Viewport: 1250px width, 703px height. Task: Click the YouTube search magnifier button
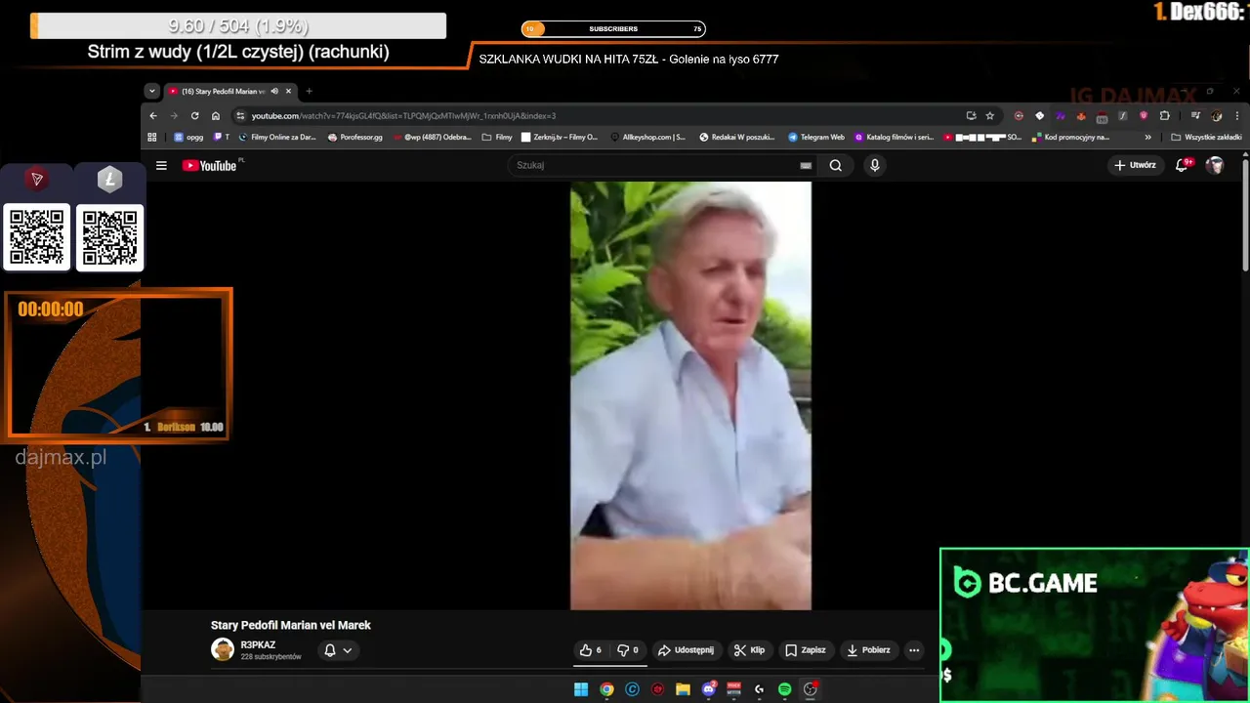point(836,166)
